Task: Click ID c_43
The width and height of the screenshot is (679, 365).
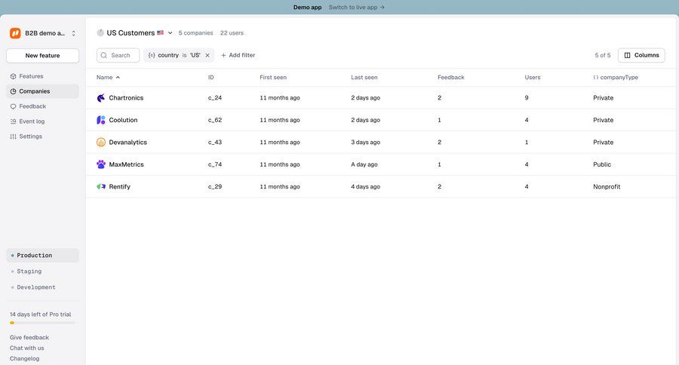Action: point(215,143)
